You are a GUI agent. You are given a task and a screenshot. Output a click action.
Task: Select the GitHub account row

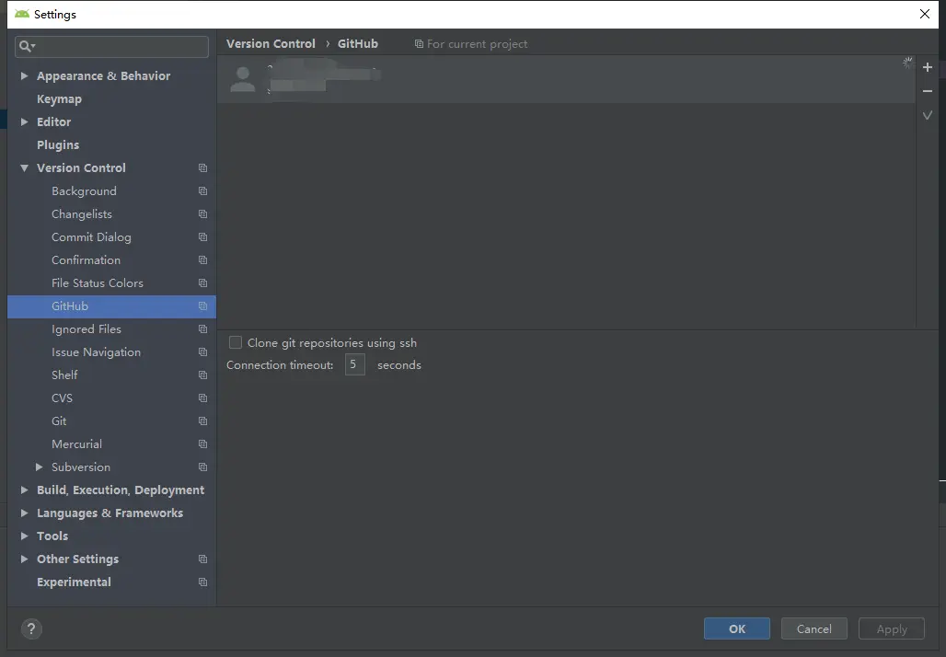click(x=566, y=80)
